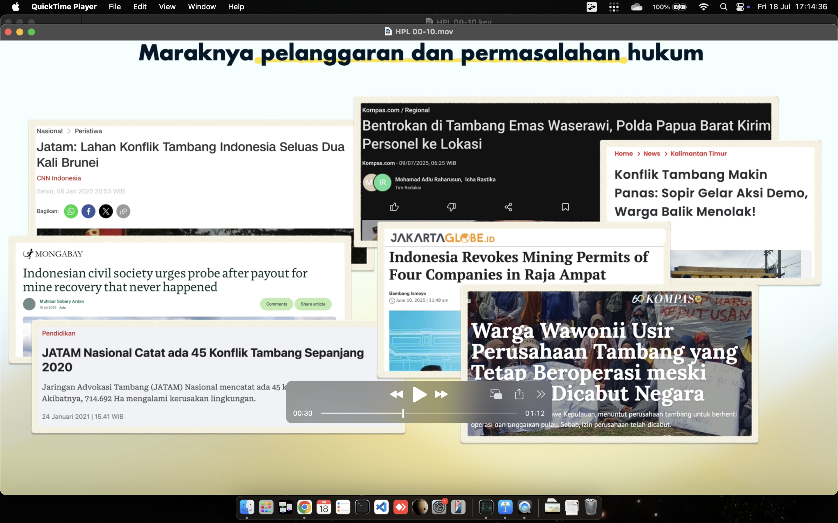The image size is (838, 523).
Task: Open the share icon in player controls
Action: (519, 394)
